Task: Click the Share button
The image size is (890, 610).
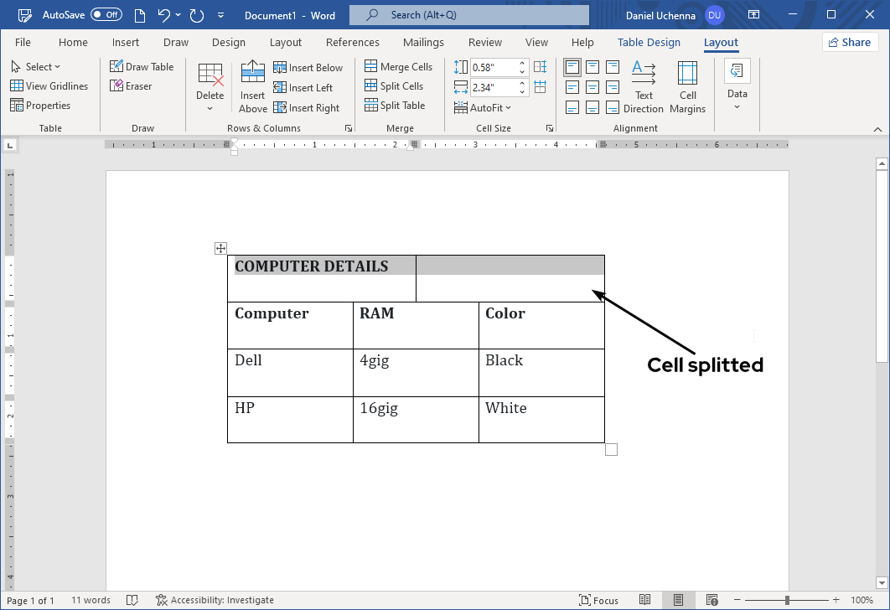Action: (x=850, y=41)
